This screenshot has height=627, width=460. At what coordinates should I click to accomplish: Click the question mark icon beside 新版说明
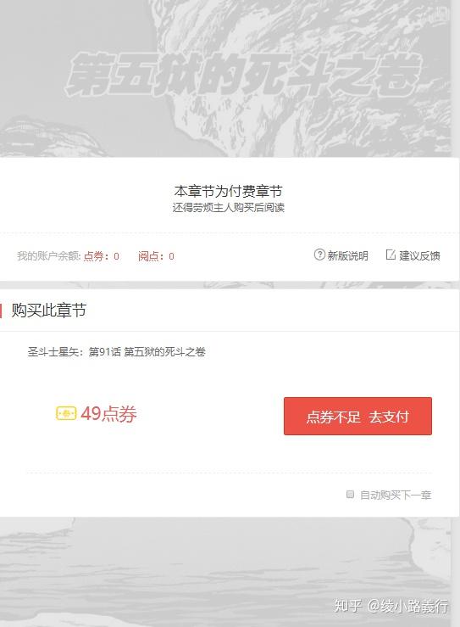[x=319, y=255]
